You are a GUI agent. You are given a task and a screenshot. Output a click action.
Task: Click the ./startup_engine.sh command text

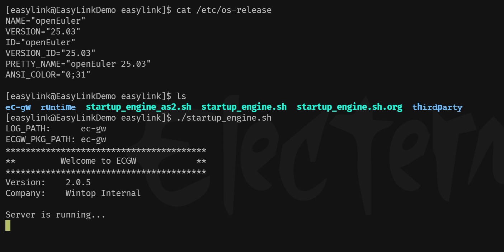pos(224,118)
